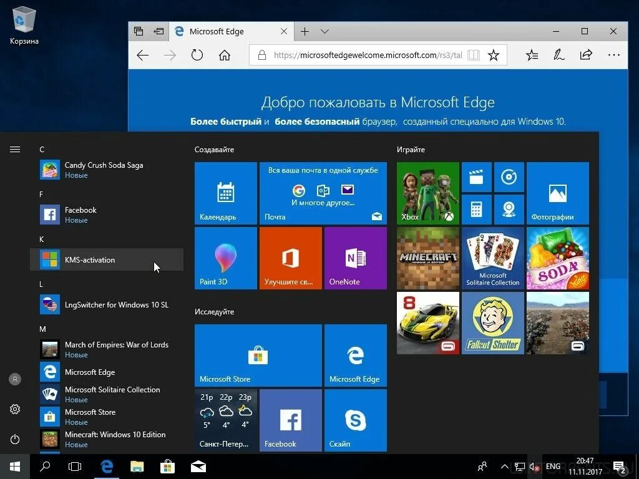Image resolution: width=639 pixels, height=479 pixels.
Task: Show hidden system tray icons
Action: click(x=504, y=467)
